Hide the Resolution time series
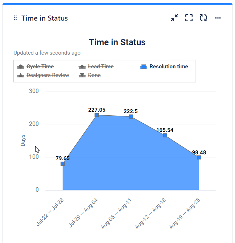 pos(169,67)
